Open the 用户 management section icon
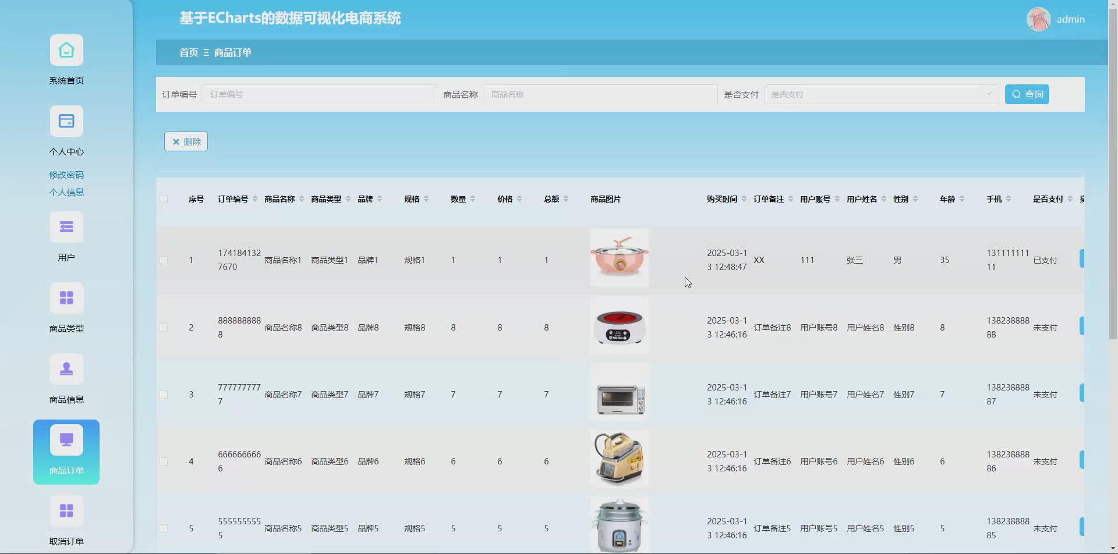The height and width of the screenshot is (554, 1118). (x=66, y=226)
